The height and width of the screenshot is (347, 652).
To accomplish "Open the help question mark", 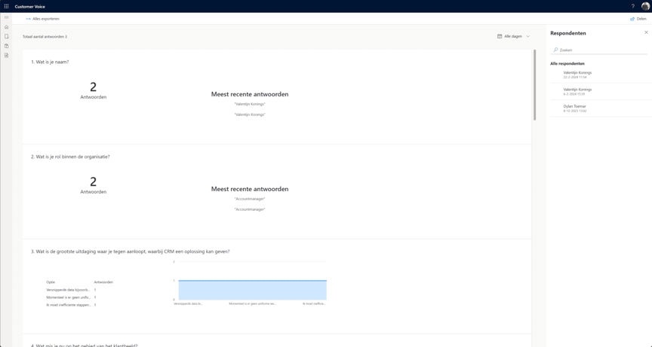I will [633, 6].
